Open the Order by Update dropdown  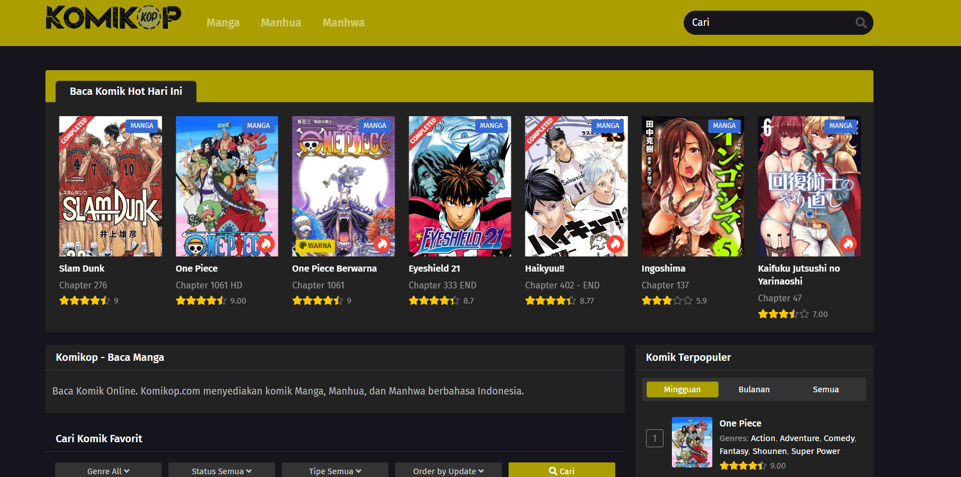click(449, 470)
